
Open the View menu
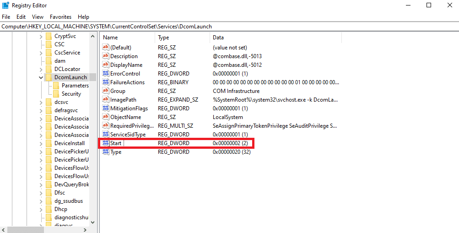pos(38,17)
